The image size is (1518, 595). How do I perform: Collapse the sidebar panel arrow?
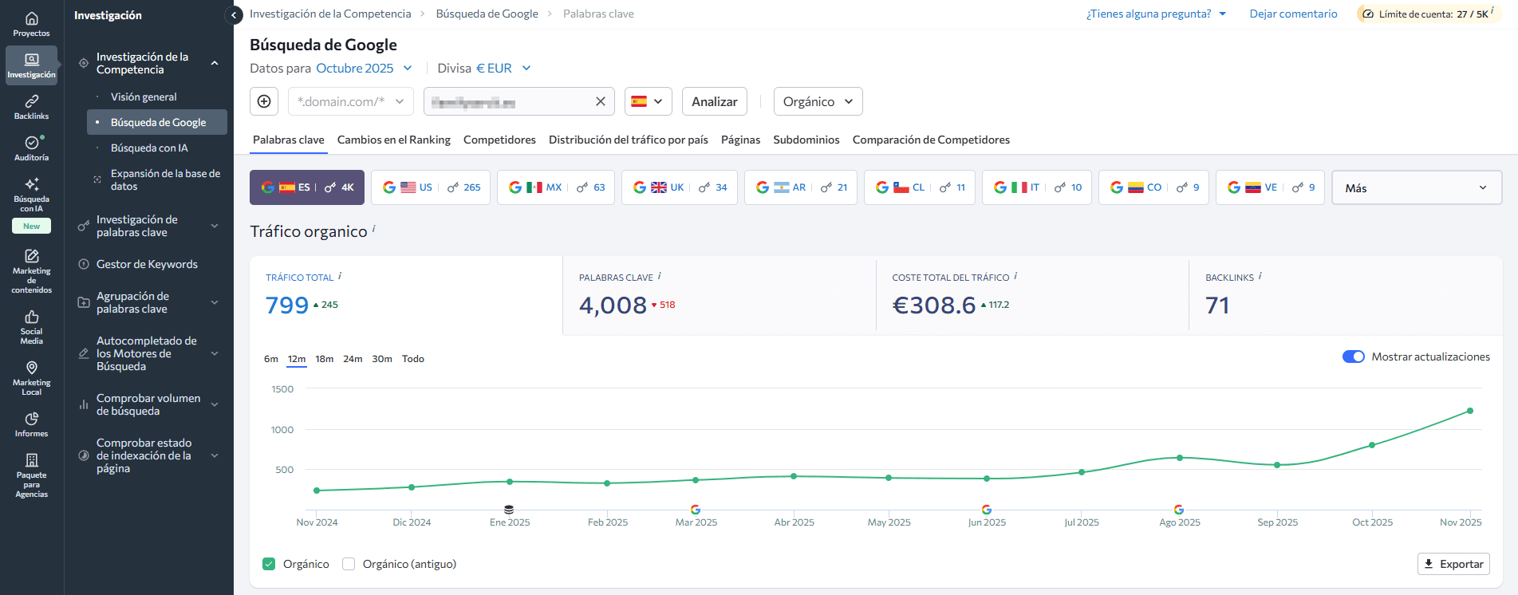click(234, 14)
